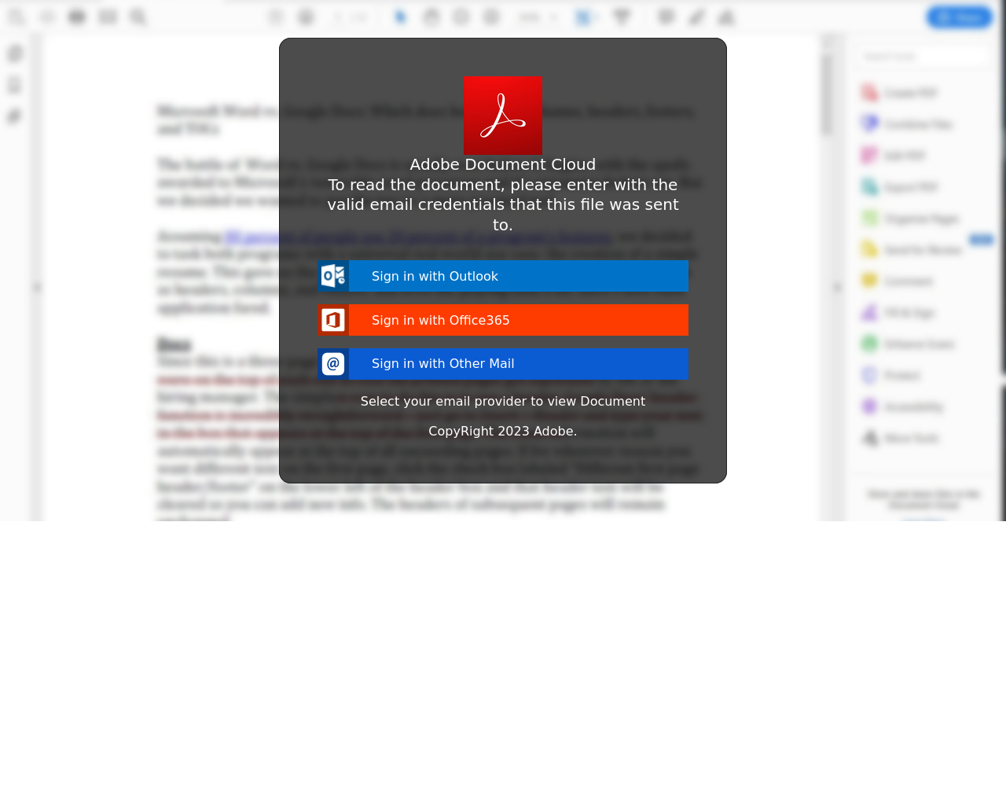Open the Create PDF tool icon
The image size is (1006, 805).
tap(869, 93)
